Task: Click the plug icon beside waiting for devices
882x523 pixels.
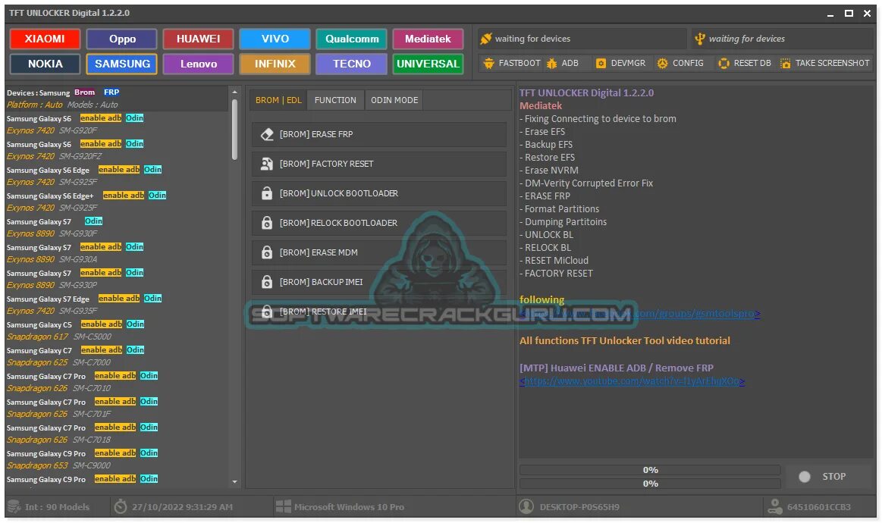Action: 486,39
